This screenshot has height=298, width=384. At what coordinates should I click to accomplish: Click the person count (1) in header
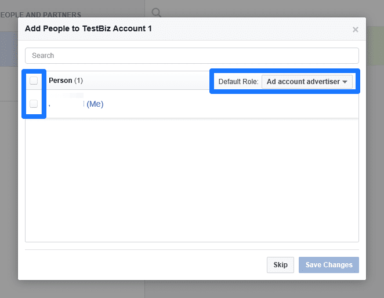click(x=78, y=81)
